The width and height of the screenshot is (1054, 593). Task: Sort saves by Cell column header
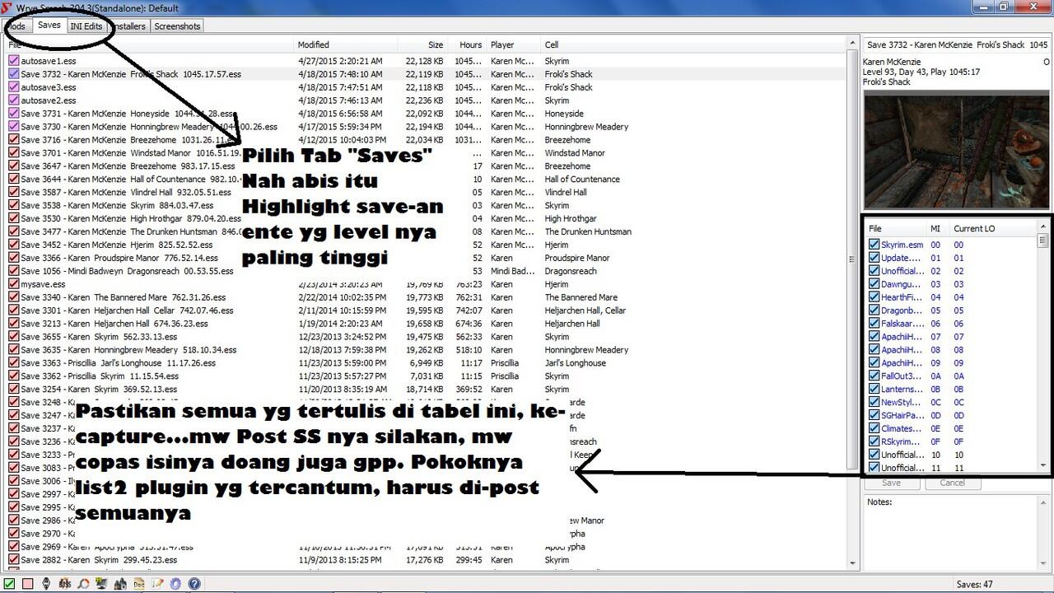pyautogui.click(x=692, y=45)
